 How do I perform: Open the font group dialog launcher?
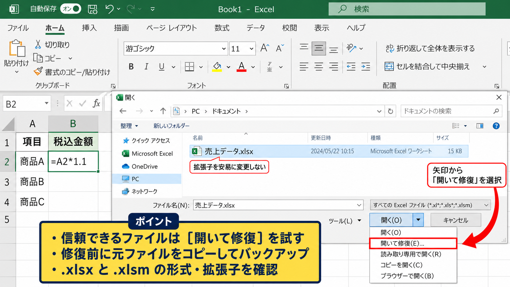pyautogui.click(x=286, y=86)
